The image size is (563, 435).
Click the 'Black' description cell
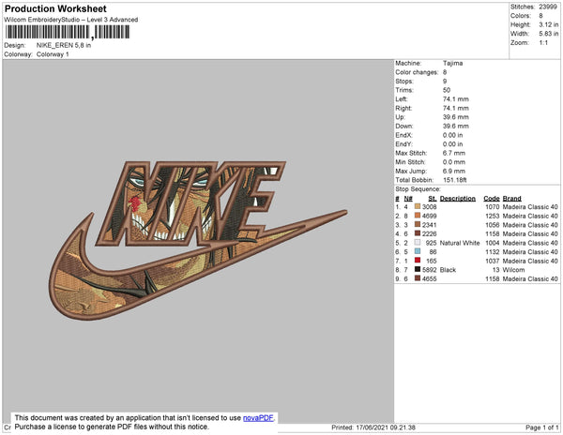[448, 270]
